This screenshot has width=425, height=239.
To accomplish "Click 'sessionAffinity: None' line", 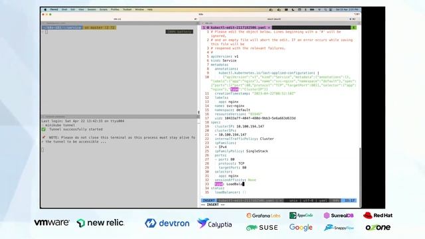I will pyautogui.click(x=235, y=180).
